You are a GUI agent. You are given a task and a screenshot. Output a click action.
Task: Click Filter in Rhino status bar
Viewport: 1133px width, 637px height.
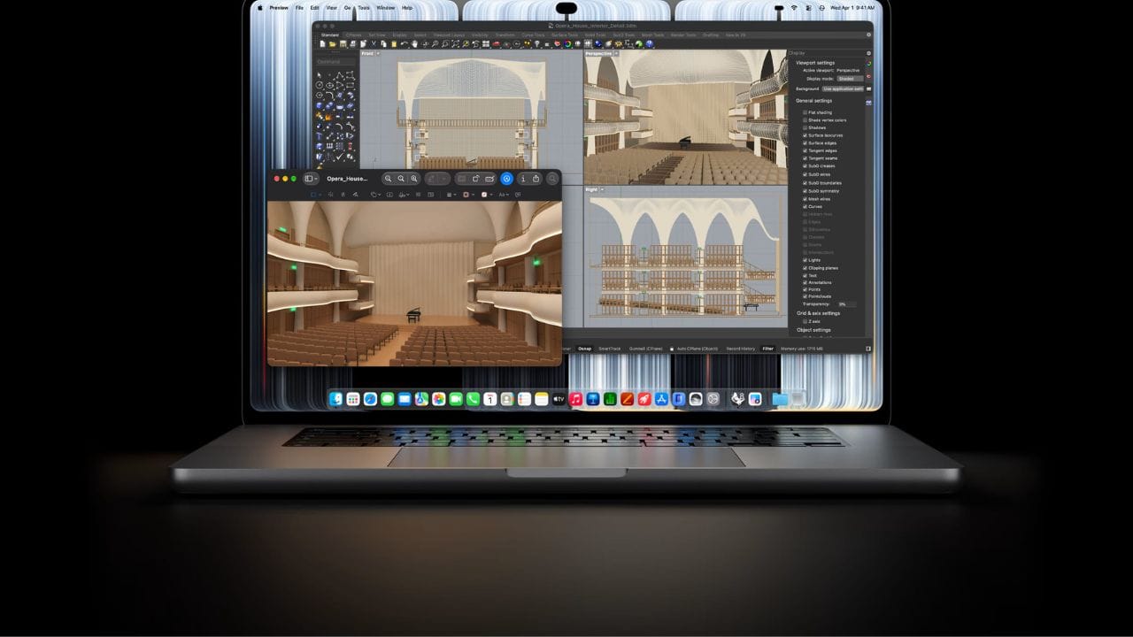coord(767,349)
